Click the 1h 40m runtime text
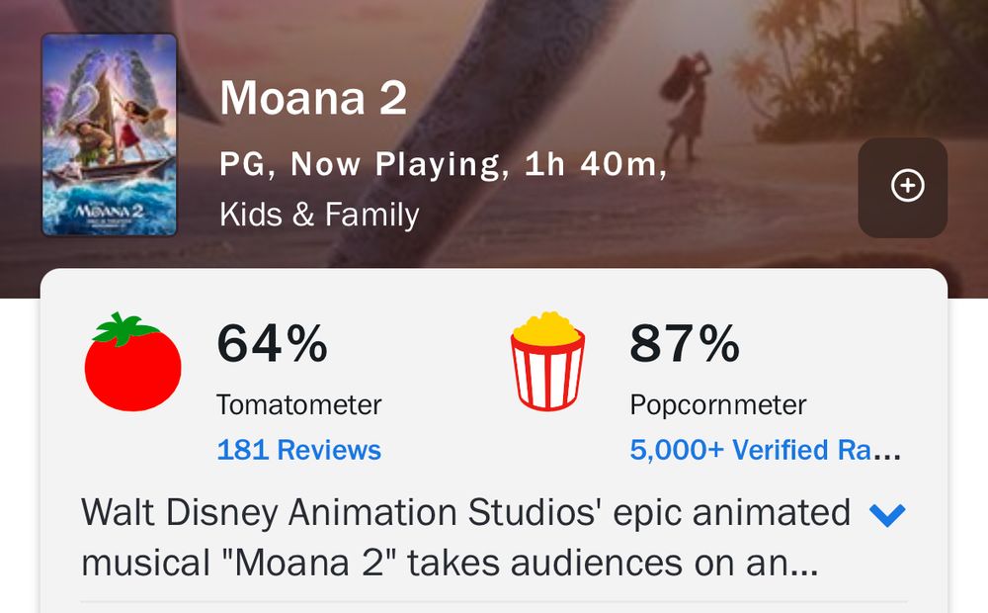Image resolution: width=988 pixels, height=613 pixels. tap(590, 164)
